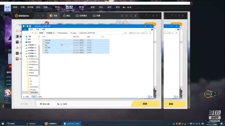225x126 pixels.
Task: Sort files by 名称 column header
Action: click(x=44, y=37)
